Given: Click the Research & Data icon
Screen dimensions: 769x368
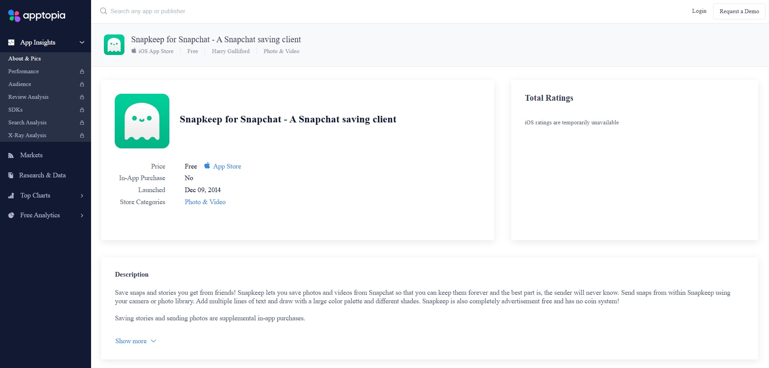Looking at the screenshot, I should 10,175.
